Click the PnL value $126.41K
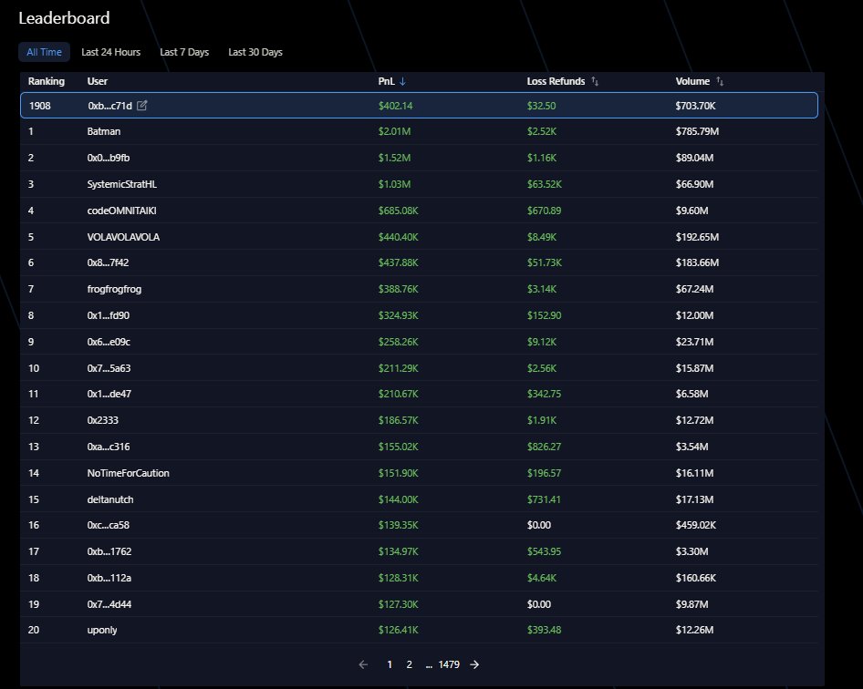Viewport: 863px width, 689px height. tap(398, 630)
